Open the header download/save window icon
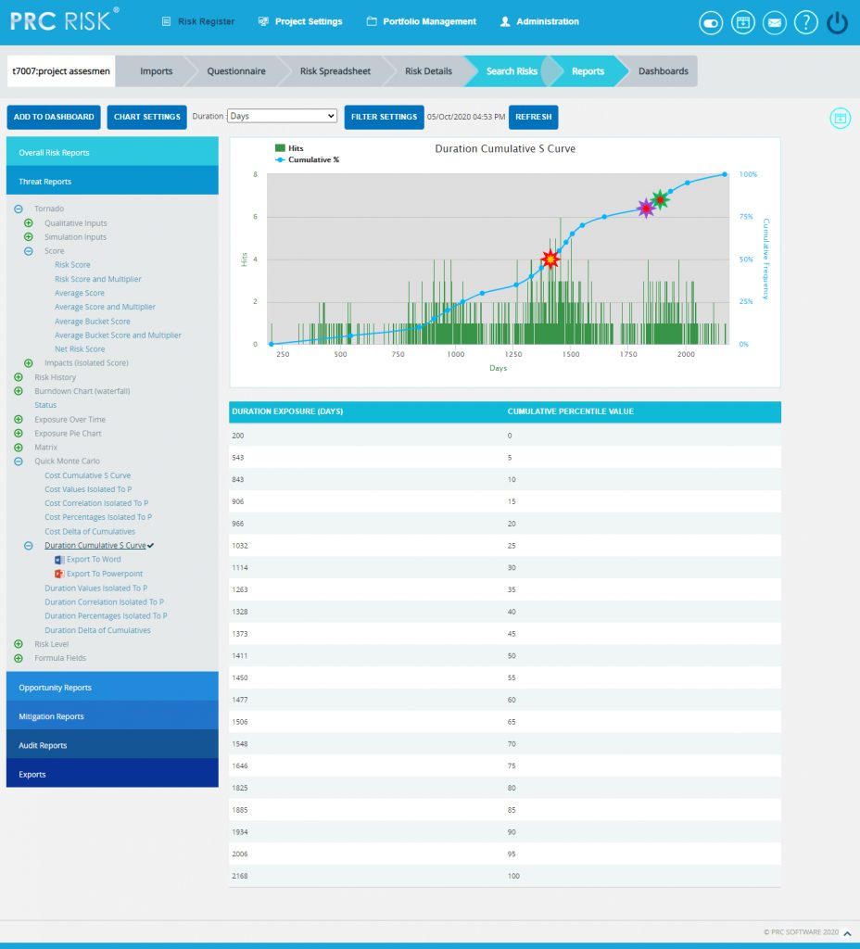 (x=742, y=23)
